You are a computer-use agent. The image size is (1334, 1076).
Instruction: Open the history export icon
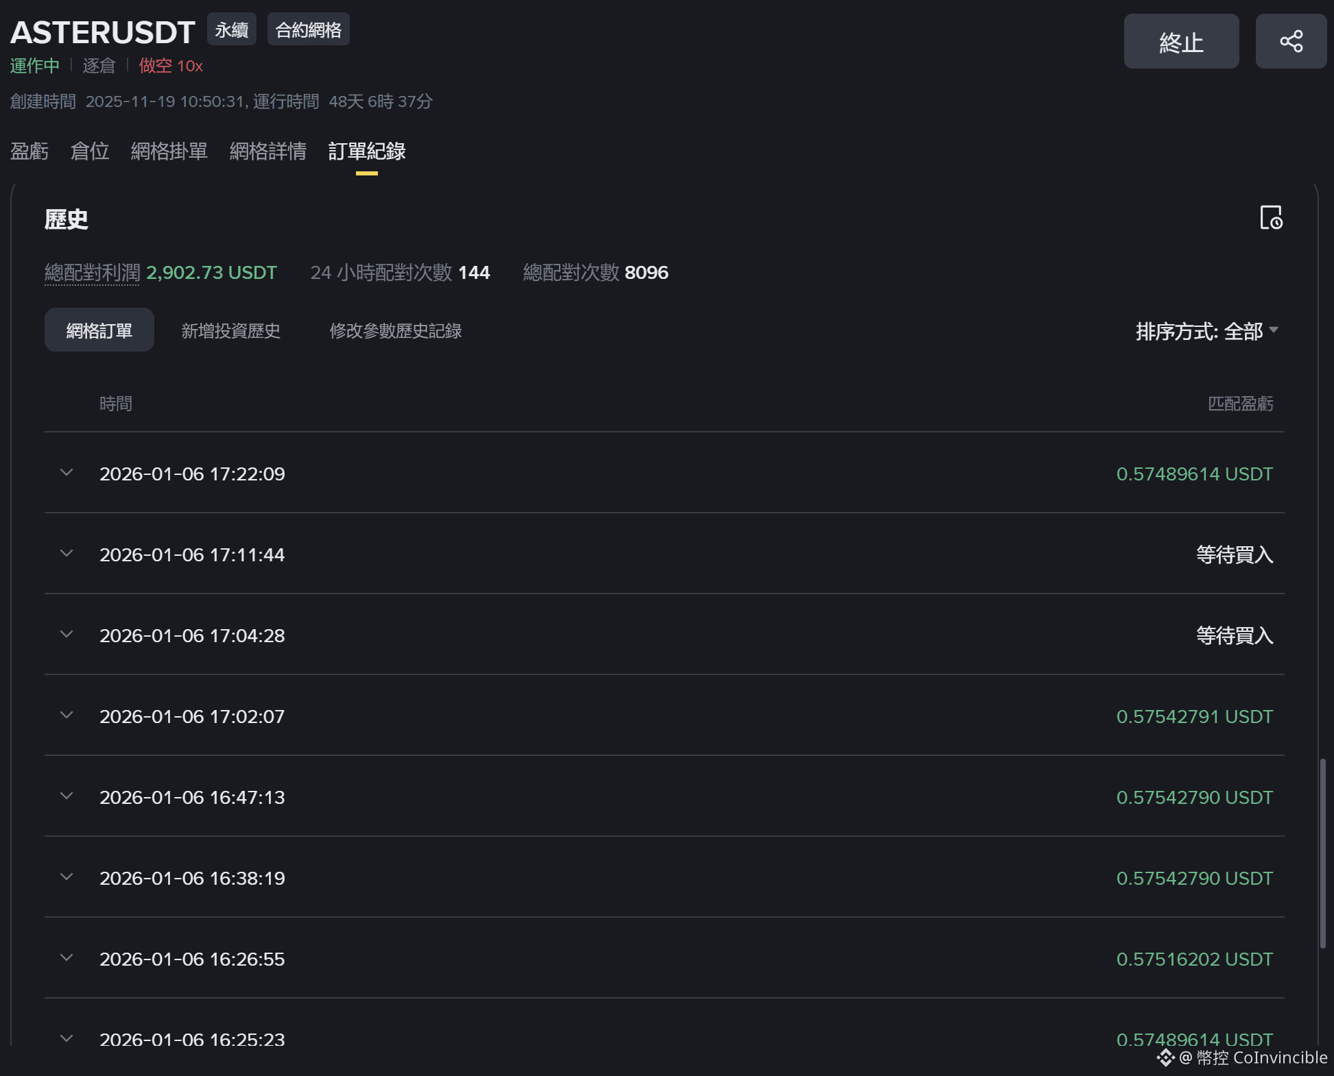click(x=1271, y=218)
